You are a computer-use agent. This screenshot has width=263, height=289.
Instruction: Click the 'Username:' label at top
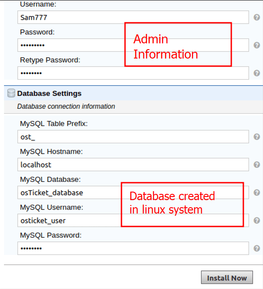point(38,4)
